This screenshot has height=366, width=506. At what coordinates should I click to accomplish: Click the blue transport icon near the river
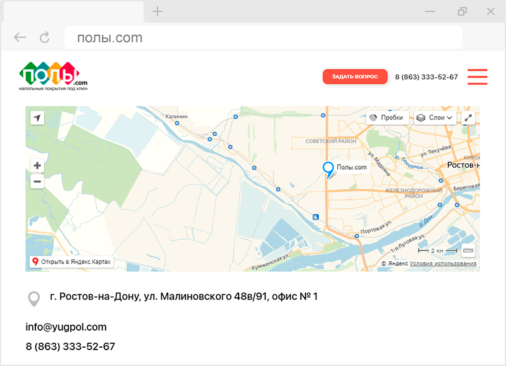pos(316,217)
